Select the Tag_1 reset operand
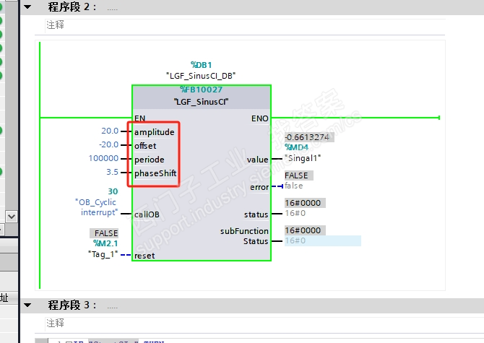This screenshot has height=343, width=484. pos(103,254)
